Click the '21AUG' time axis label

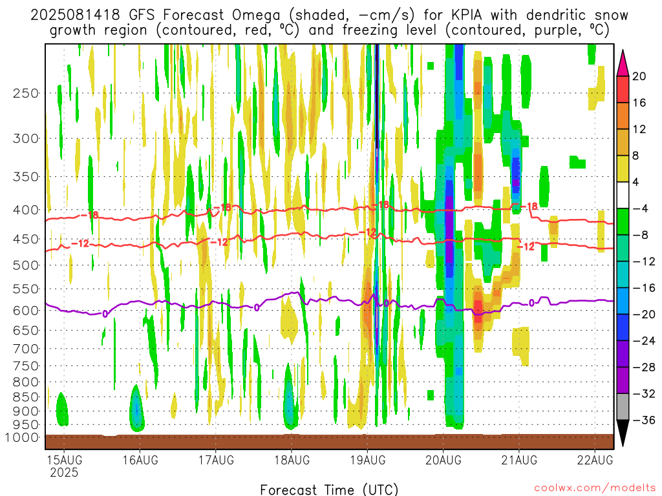[x=519, y=460]
